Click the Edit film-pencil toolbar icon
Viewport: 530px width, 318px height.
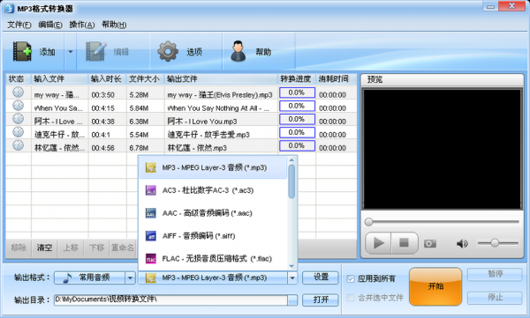coord(96,51)
